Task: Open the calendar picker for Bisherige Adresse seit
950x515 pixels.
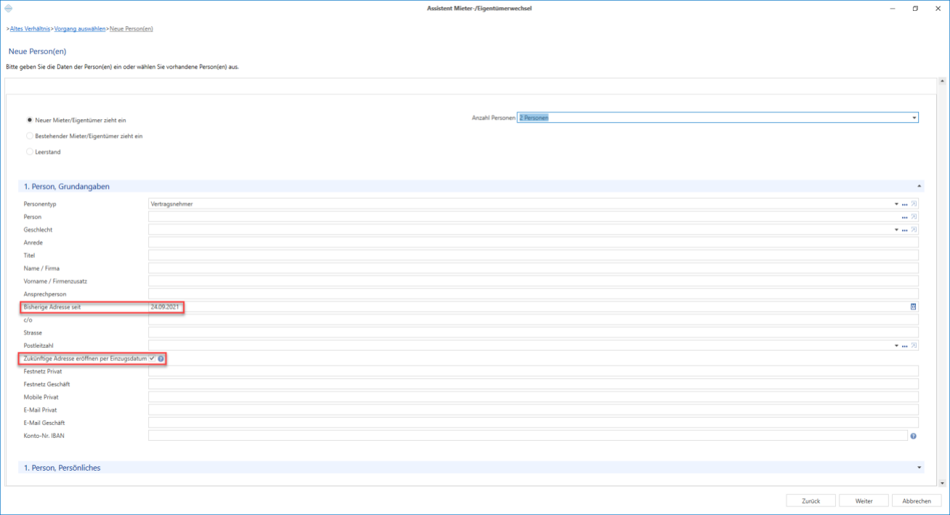Action: click(x=914, y=307)
